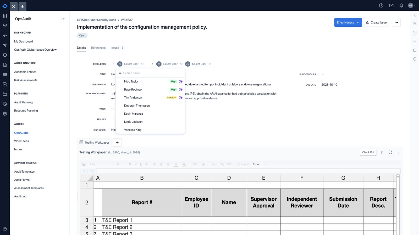This screenshot has width=419, height=235.
Task: Open the comments icon in right panel
Action: pyautogui.click(x=415, y=24)
